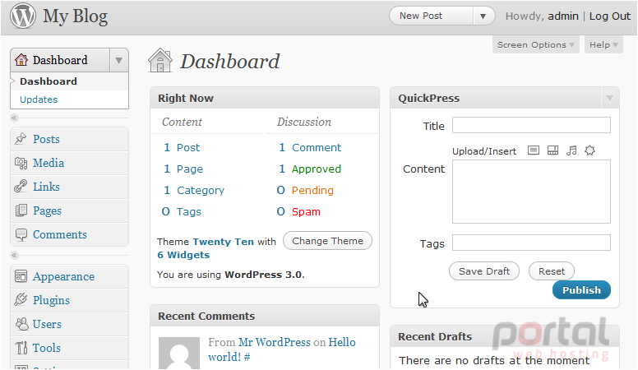Click the Comment count link
Viewport: 638px width, 370px height.
pyautogui.click(x=317, y=148)
